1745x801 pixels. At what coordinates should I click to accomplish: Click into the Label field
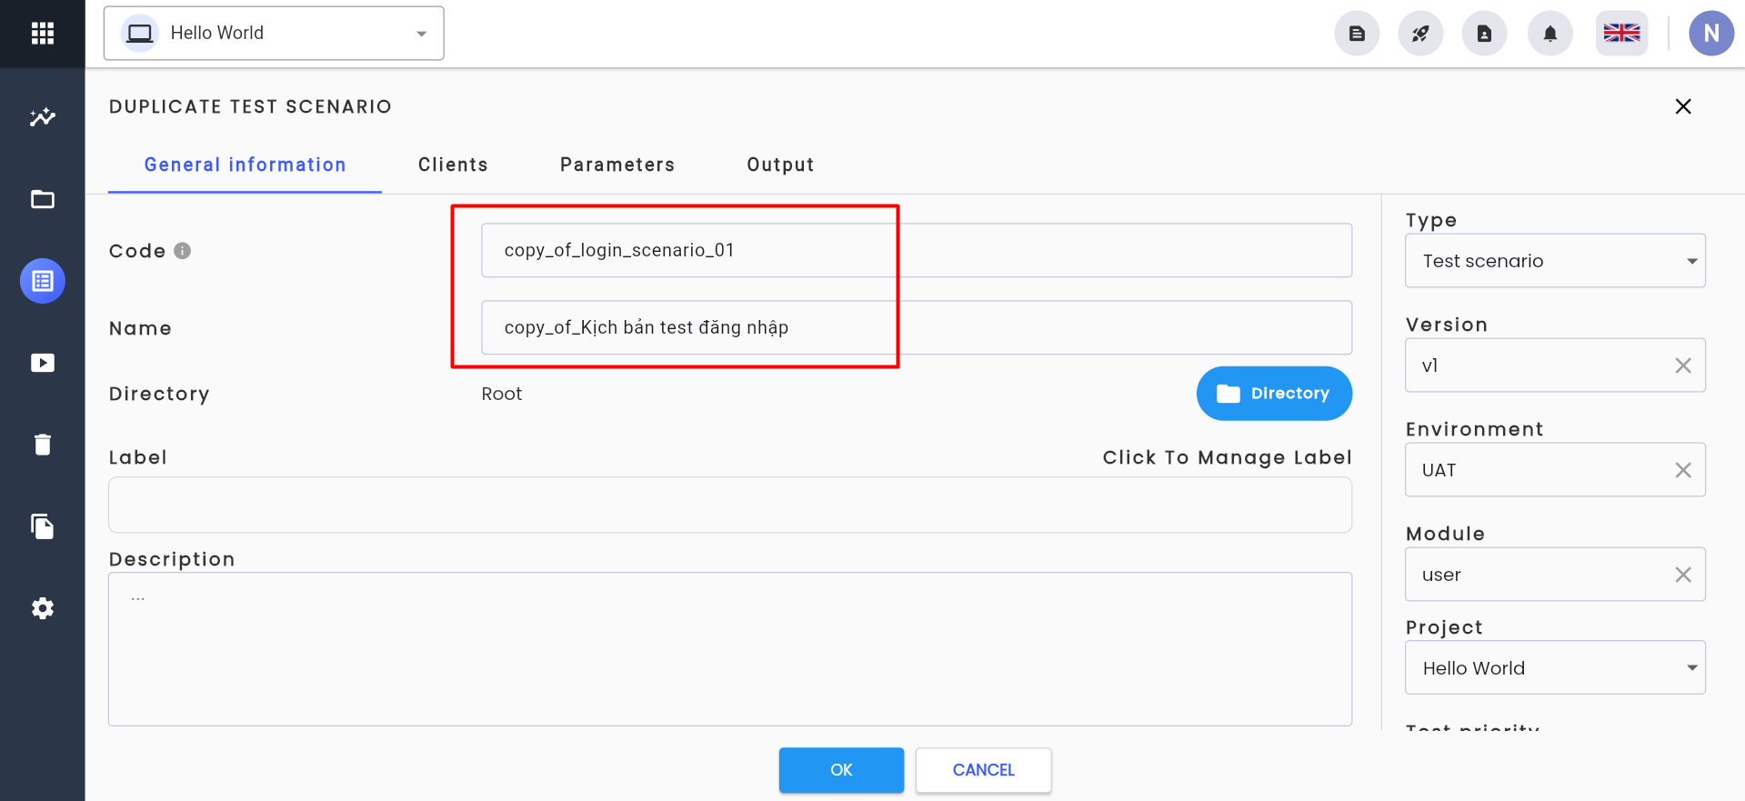tap(730, 505)
